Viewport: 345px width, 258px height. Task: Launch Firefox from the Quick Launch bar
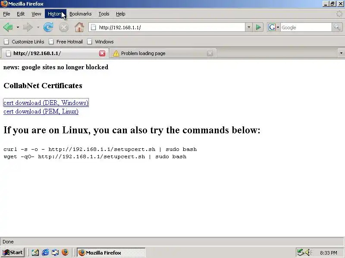65,252
